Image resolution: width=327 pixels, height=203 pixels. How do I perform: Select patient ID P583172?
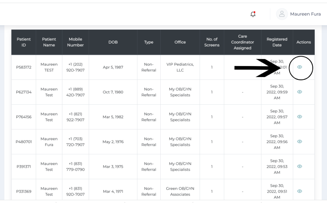[x=24, y=67]
